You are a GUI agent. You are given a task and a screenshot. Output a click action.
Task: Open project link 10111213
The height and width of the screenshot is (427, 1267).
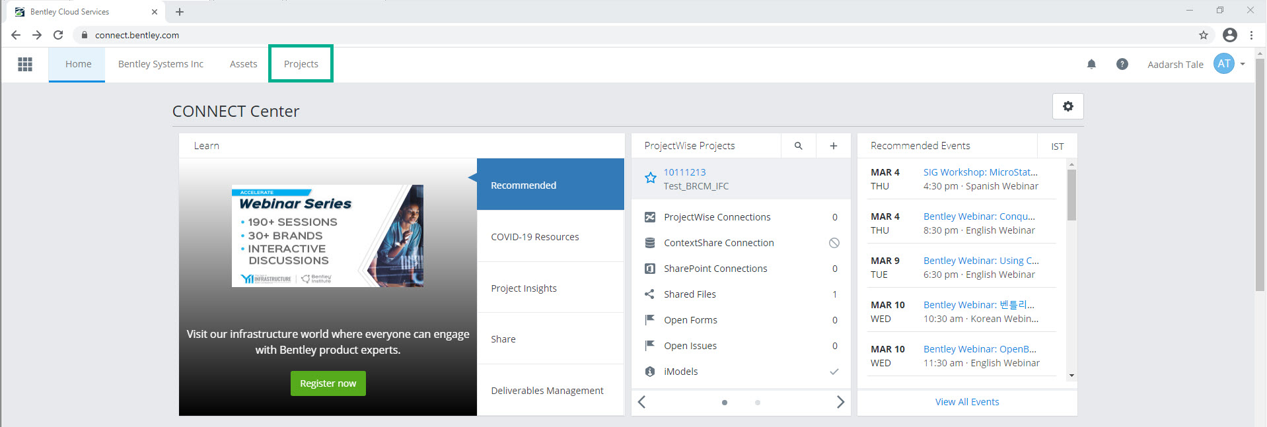click(684, 172)
